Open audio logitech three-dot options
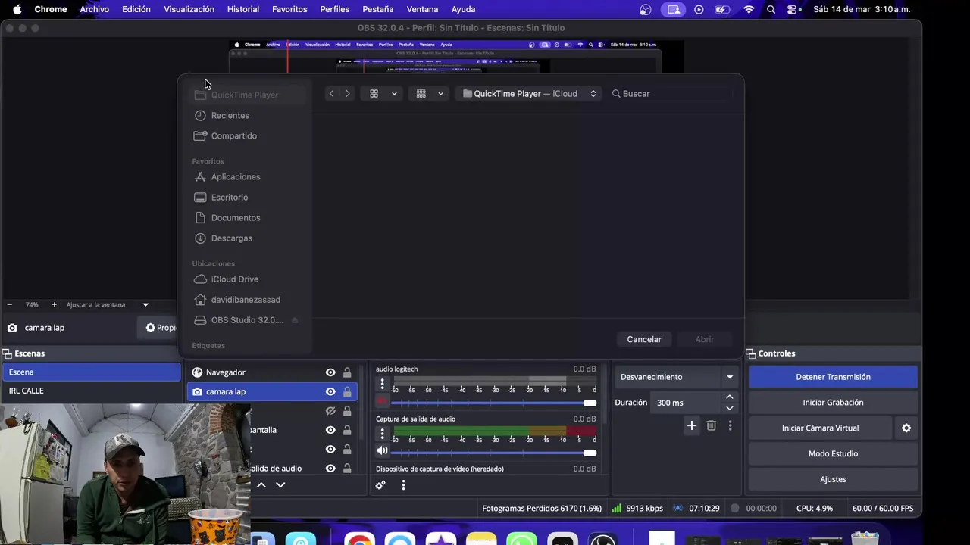Screen dimensions: 970x545 (382, 385)
